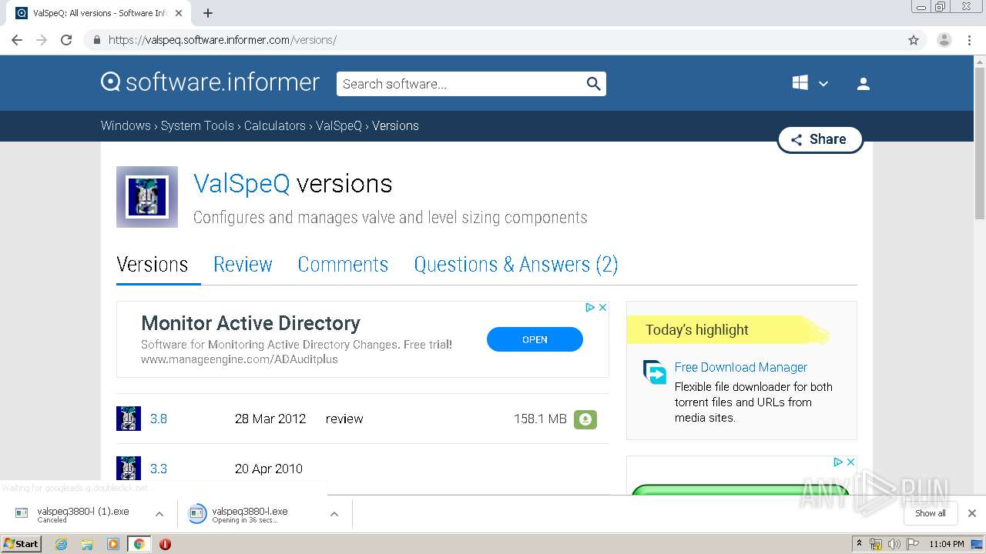Click the ValSpeQ title link

tap(242, 183)
